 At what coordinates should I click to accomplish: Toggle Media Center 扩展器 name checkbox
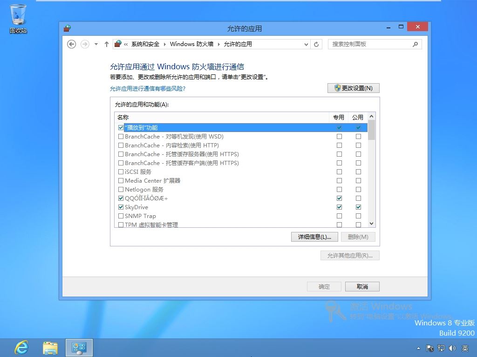[121, 181]
